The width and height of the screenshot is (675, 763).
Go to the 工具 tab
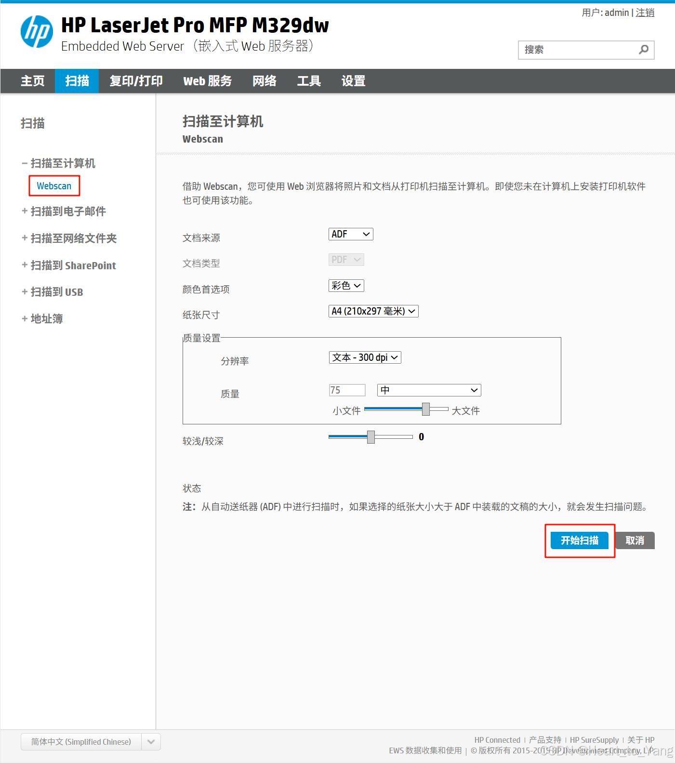tap(309, 81)
